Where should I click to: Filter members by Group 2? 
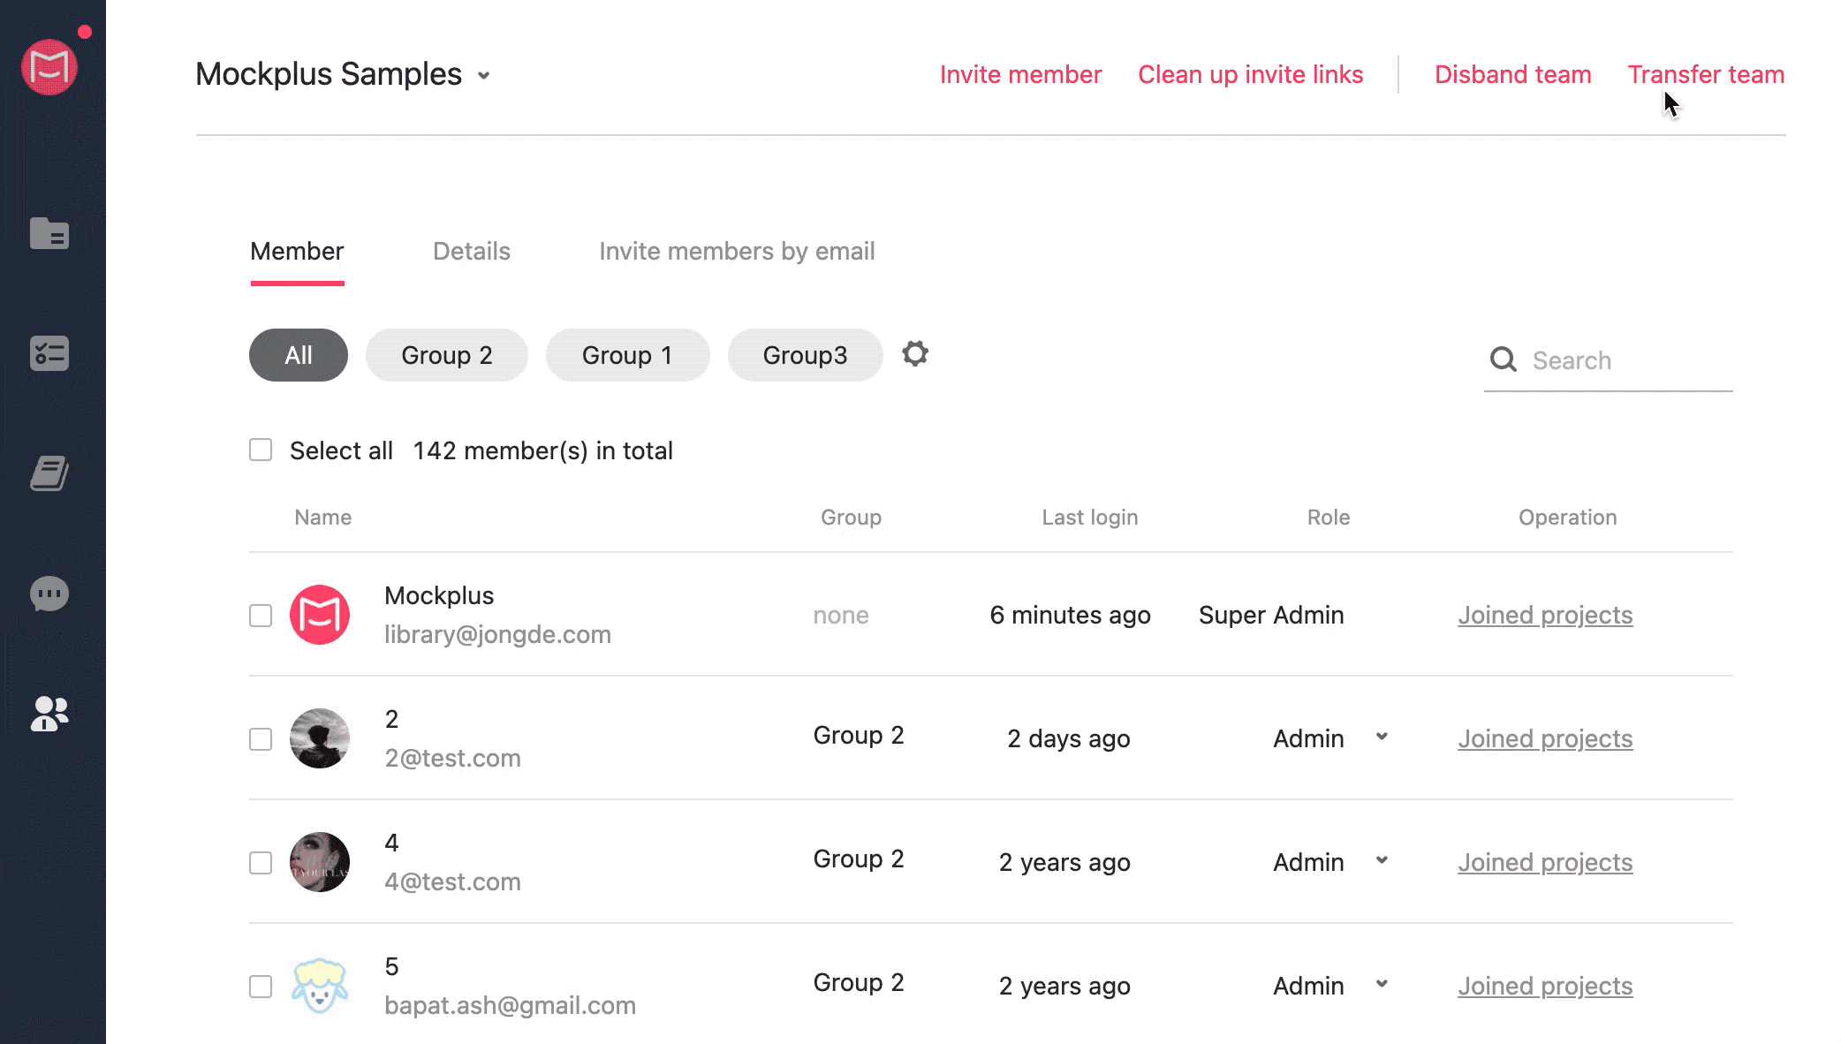(447, 355)
